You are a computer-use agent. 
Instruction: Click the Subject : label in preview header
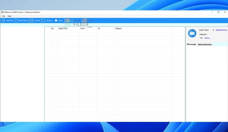[203, 34]
